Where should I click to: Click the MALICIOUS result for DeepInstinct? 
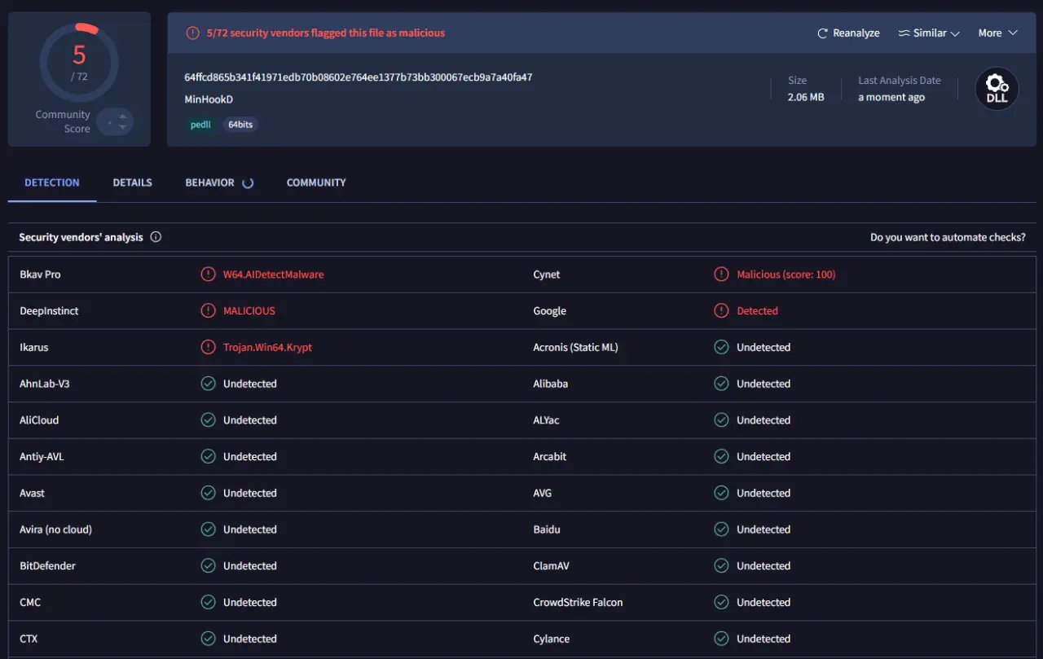pyautogui.click(x=249, y=311)
